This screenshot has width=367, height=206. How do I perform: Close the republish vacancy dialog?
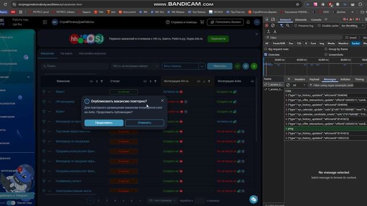[x=162, y=101]
